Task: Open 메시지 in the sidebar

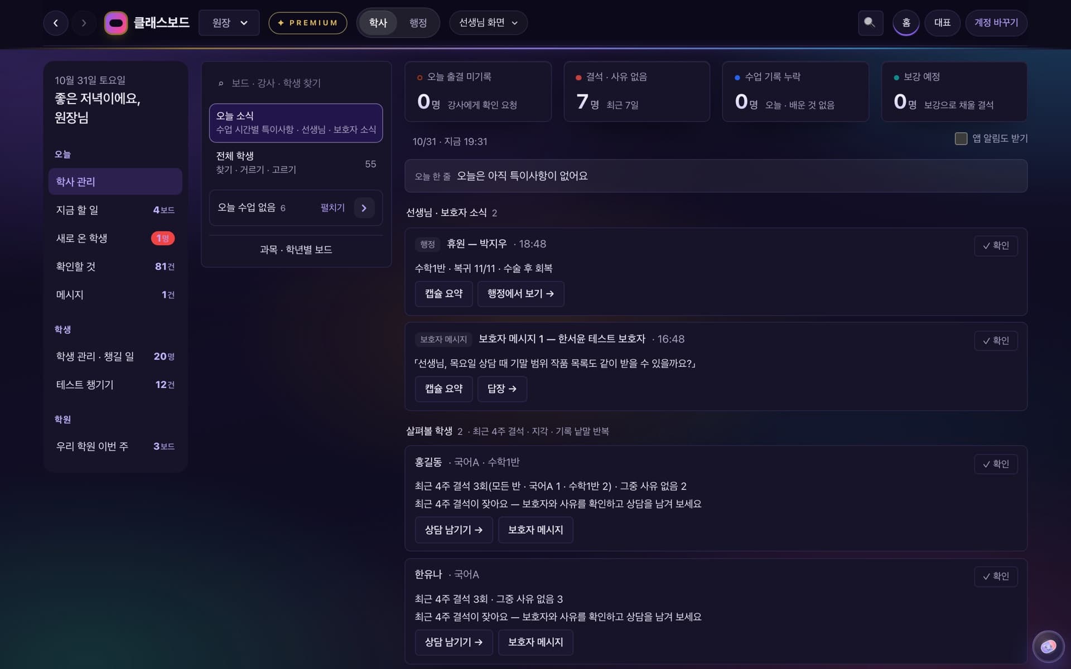Action: tap(115, 295)
